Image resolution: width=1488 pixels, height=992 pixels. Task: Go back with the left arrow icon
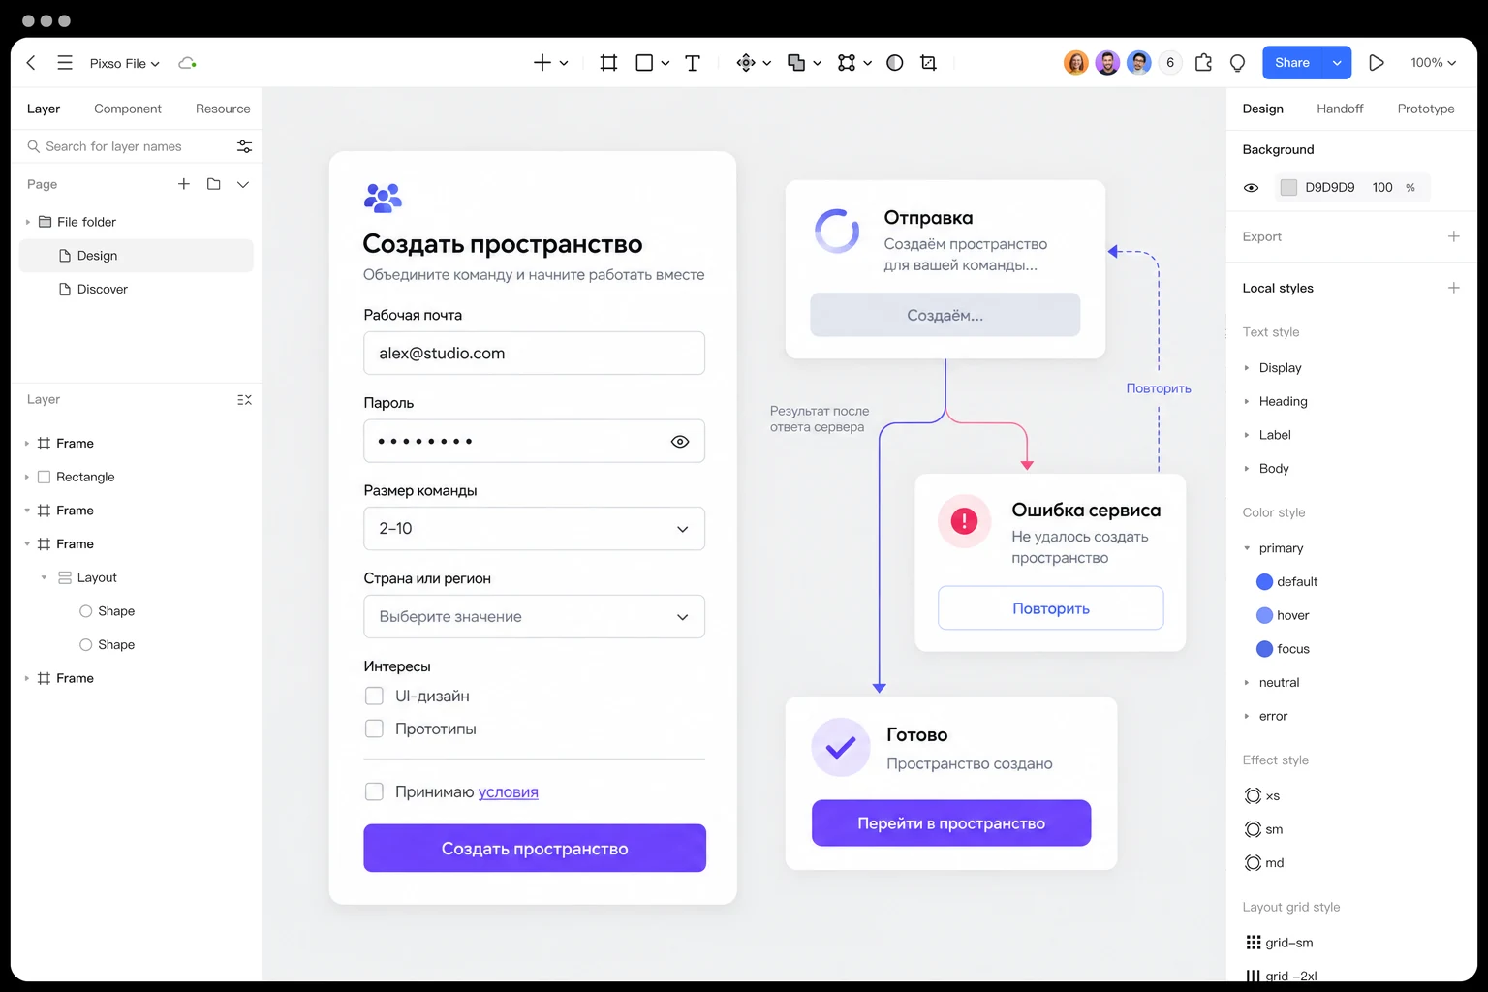click(31, 63)
